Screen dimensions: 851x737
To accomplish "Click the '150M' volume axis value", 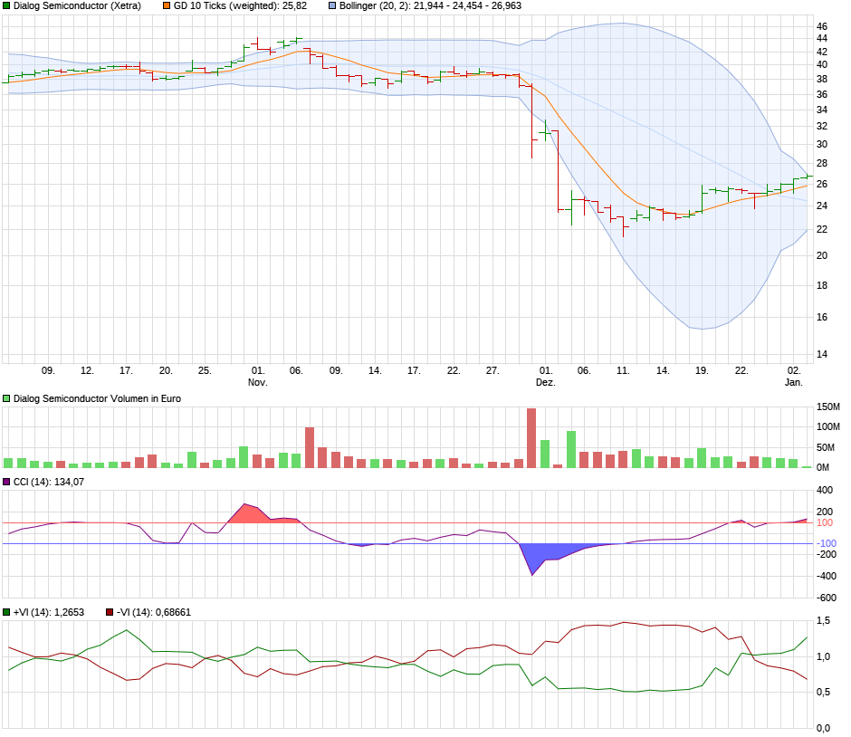I will coord(828,407).
